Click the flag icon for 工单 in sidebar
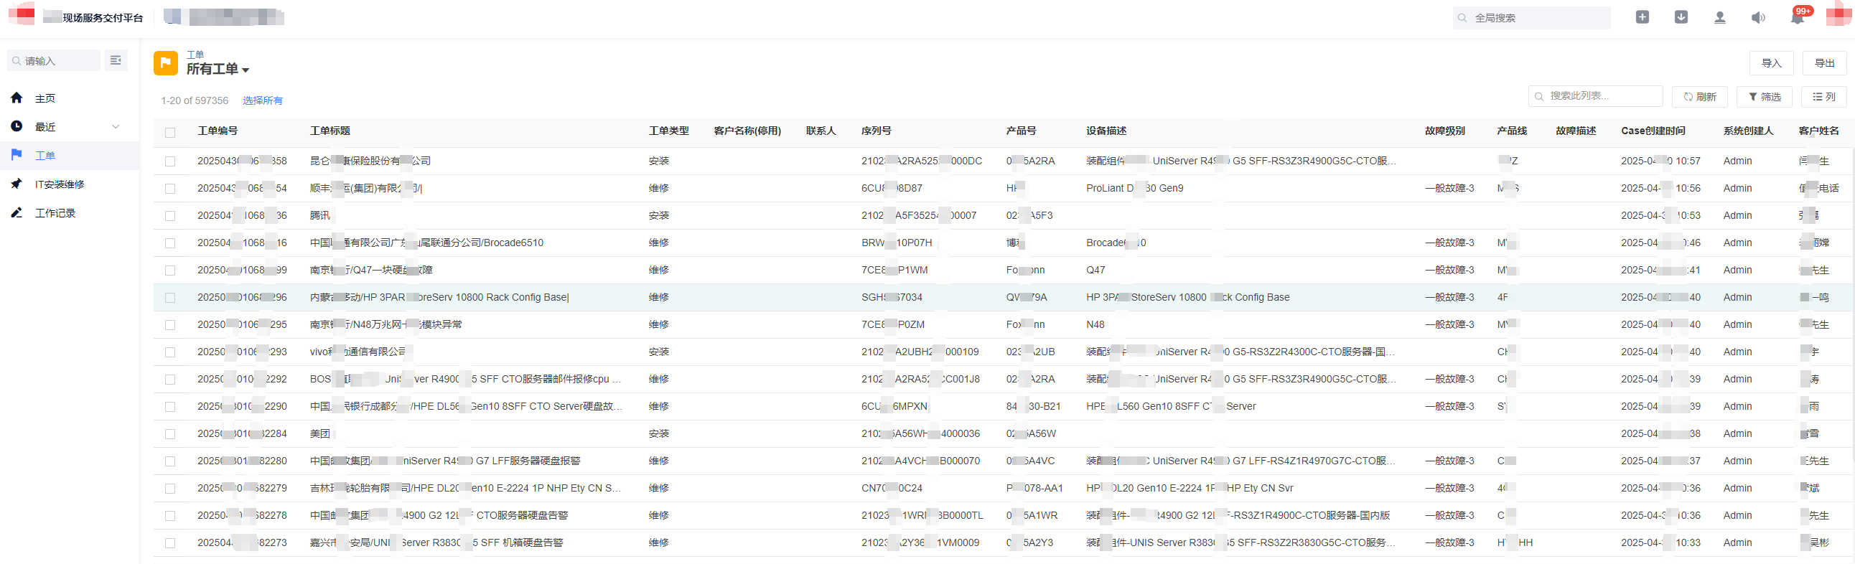This screenshot has width=1855, height=564. coord(17,155)
